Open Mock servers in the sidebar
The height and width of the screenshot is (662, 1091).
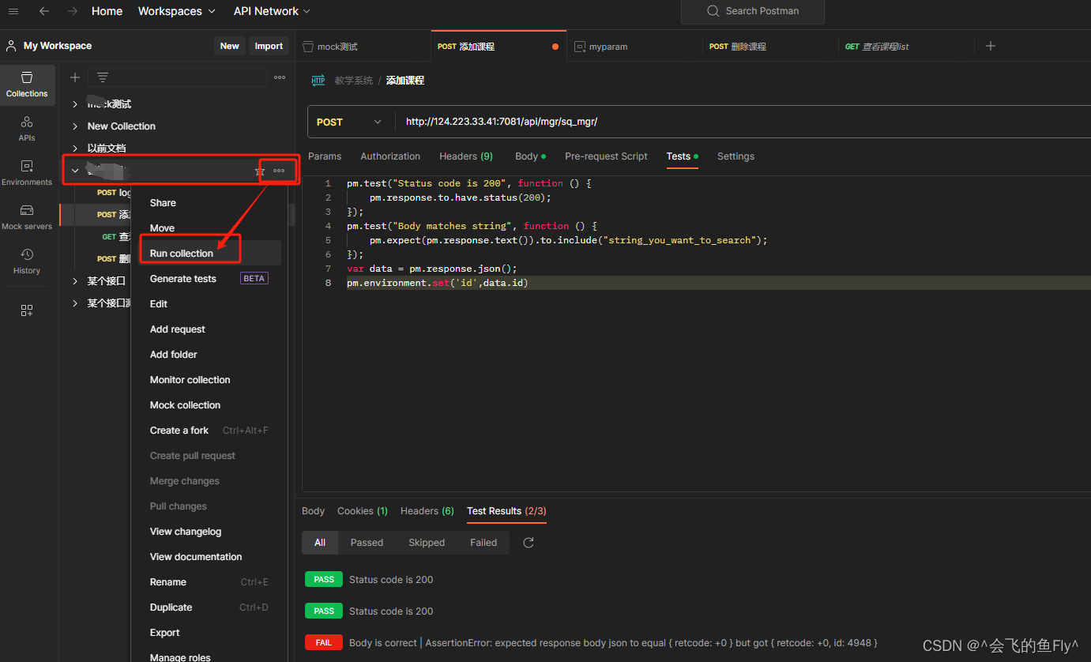click(x=27, y=217)
